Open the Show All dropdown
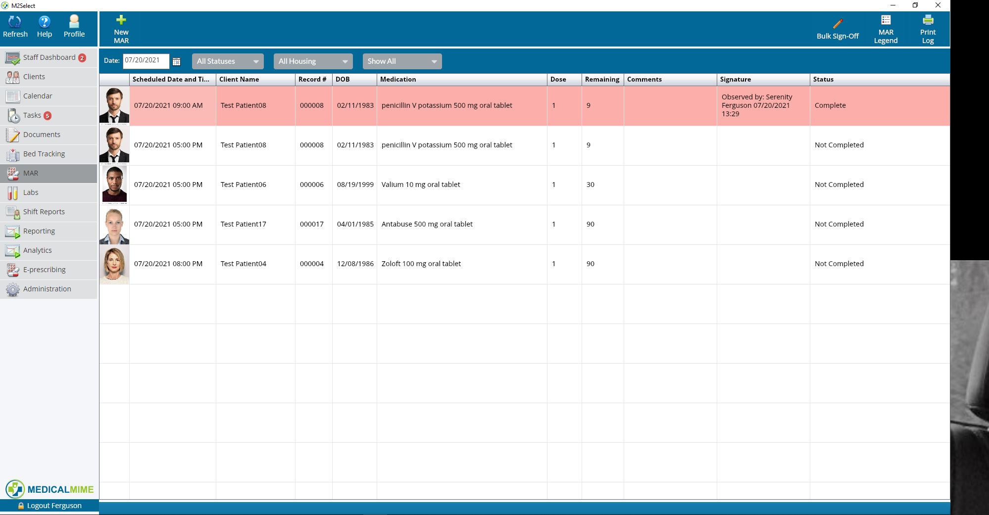989x515 pixels. pos(402,61)
